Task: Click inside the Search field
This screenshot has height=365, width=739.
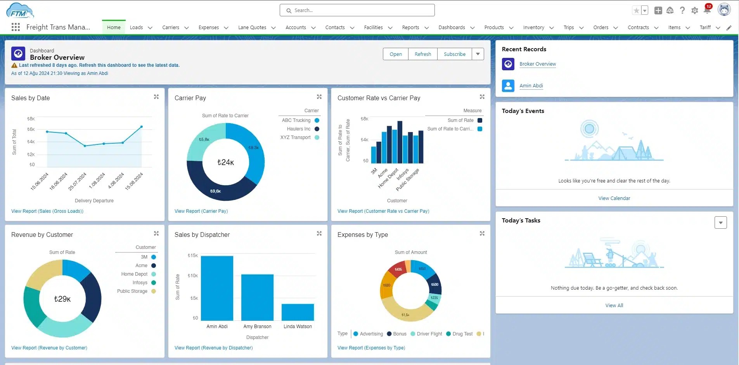Action: [357, 10]
